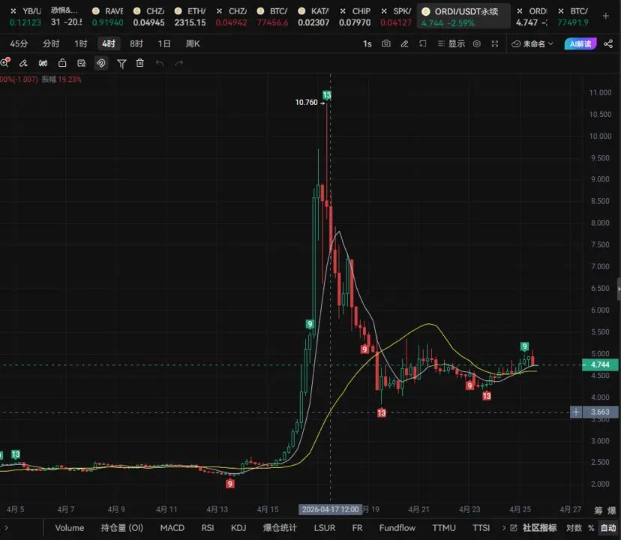621x540 pixels.
Task: Open 社区指标 community indicators
Action: click(x=534, y=528)
